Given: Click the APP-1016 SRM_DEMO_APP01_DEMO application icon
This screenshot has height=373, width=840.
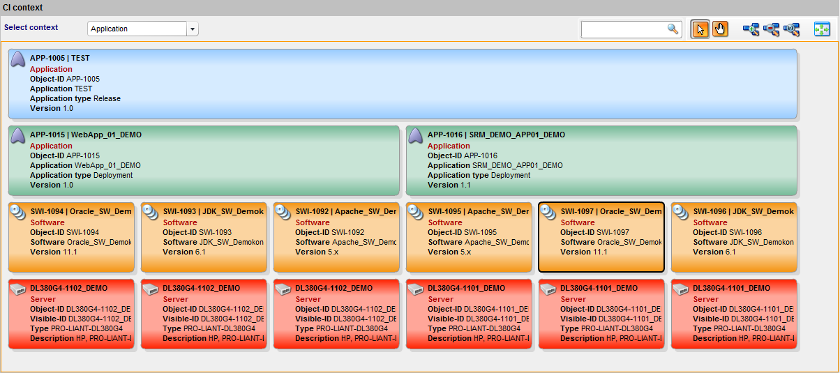Looking at the screenshot, I should (417, 136).
